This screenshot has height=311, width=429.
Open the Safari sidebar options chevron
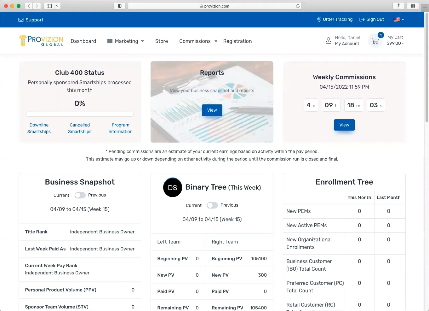point(57,6)
